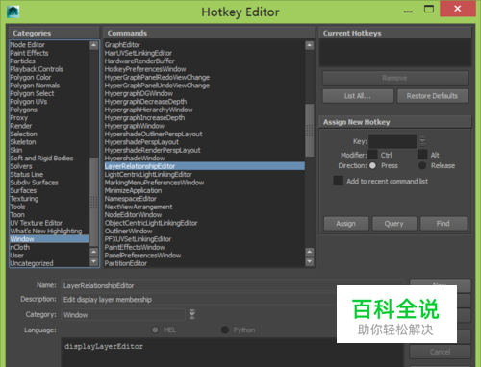This screenshot has width=481, height=367.
Task: Click Commands list scroll up arrow at top
Action: click(310, 45)
